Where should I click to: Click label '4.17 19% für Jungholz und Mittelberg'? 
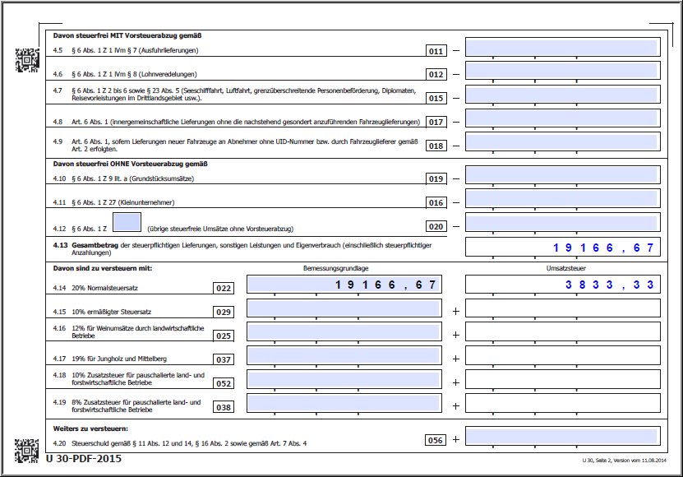point(110,359)
